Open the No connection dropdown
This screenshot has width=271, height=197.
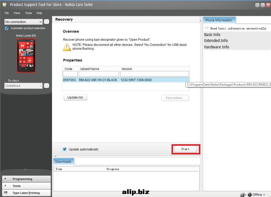coord(23,22)
